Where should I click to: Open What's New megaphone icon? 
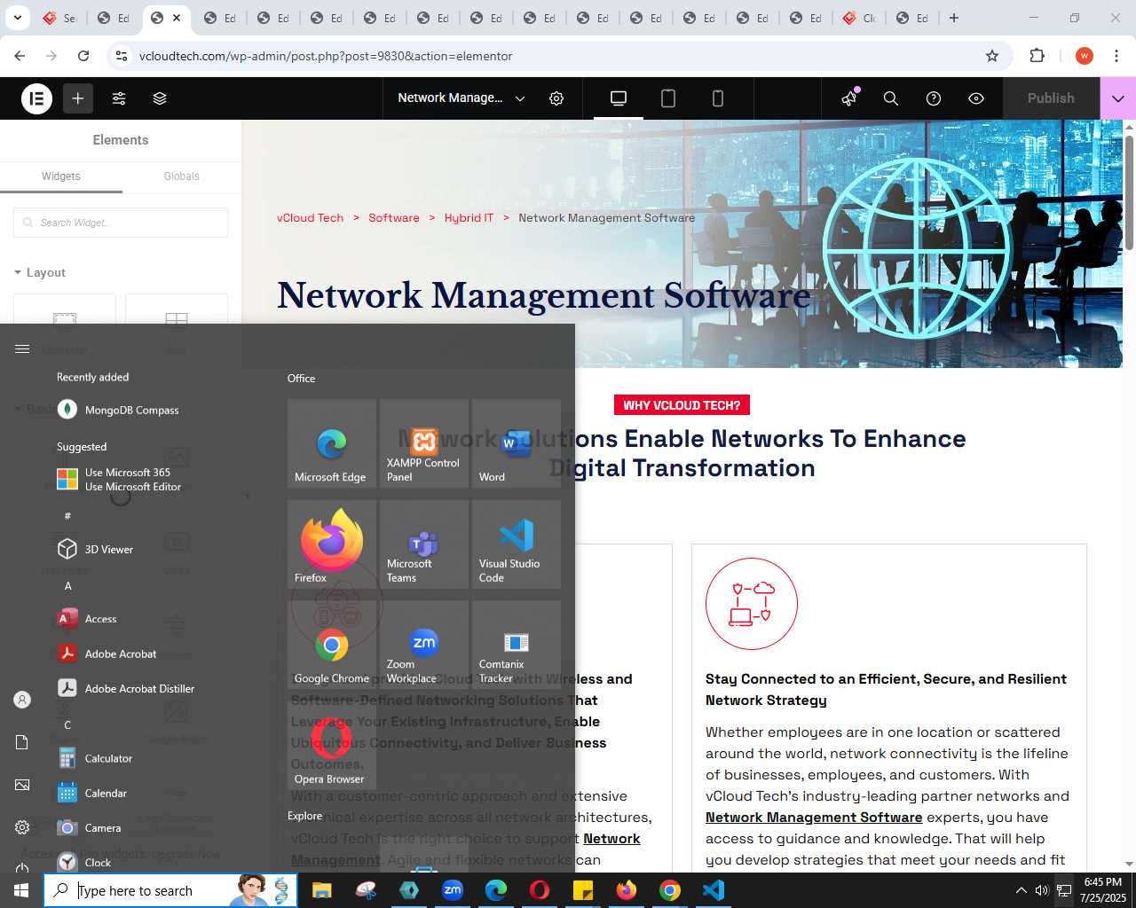[x=849, y=98]
